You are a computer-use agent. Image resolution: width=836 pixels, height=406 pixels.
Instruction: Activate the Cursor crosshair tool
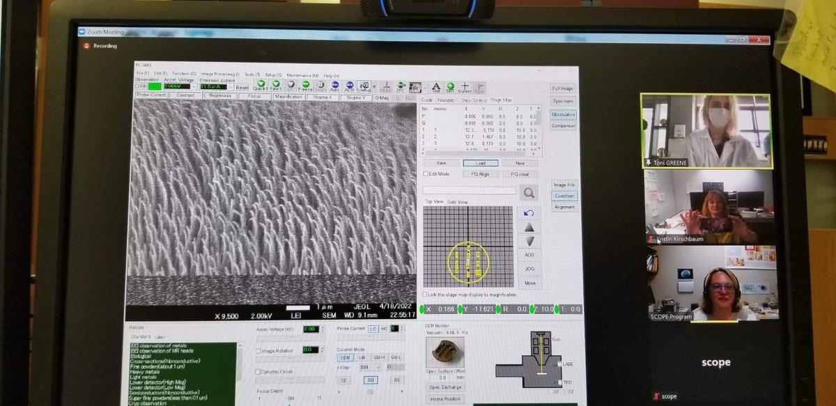click(465, 86)
